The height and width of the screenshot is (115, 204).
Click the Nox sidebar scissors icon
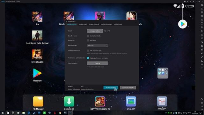tap(202, 12)
